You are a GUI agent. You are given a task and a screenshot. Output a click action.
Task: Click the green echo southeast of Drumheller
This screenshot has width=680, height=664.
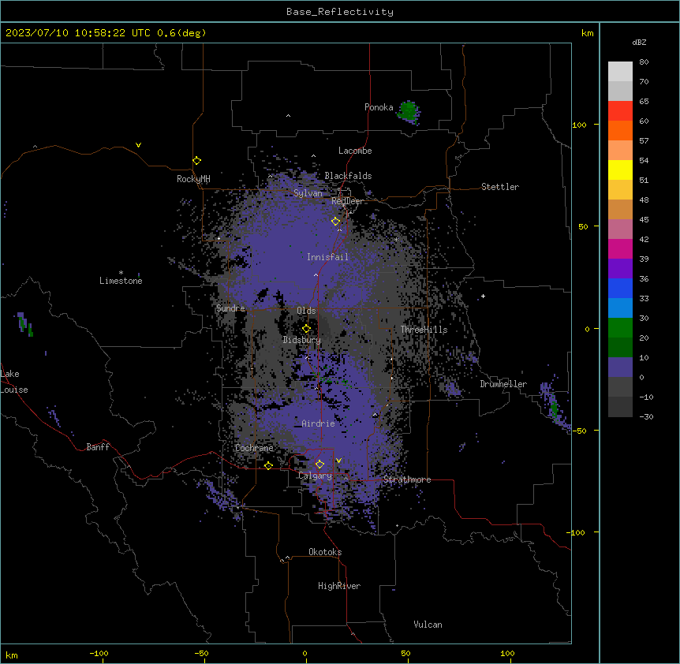click(554, 408)
